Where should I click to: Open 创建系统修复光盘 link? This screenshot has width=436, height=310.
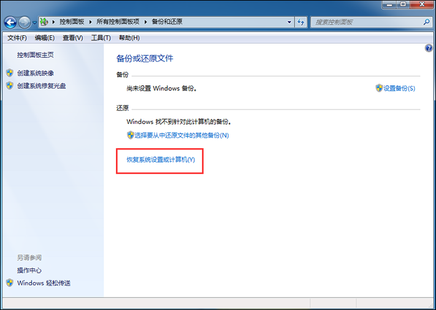click(42, 86)
